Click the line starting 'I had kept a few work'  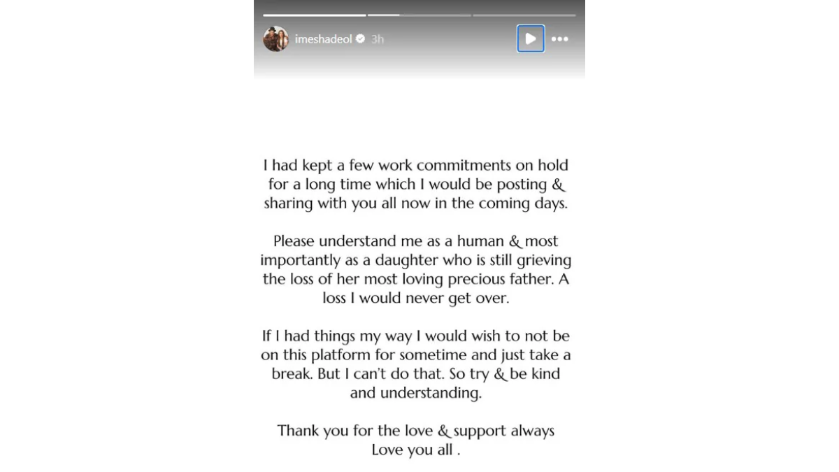[416, 166]
